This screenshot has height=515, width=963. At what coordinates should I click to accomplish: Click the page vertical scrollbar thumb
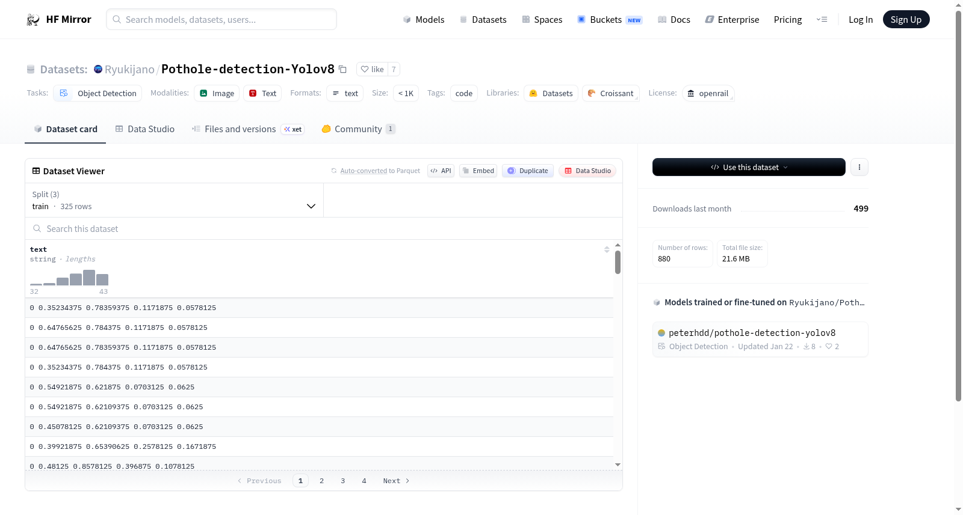point(958,206)
